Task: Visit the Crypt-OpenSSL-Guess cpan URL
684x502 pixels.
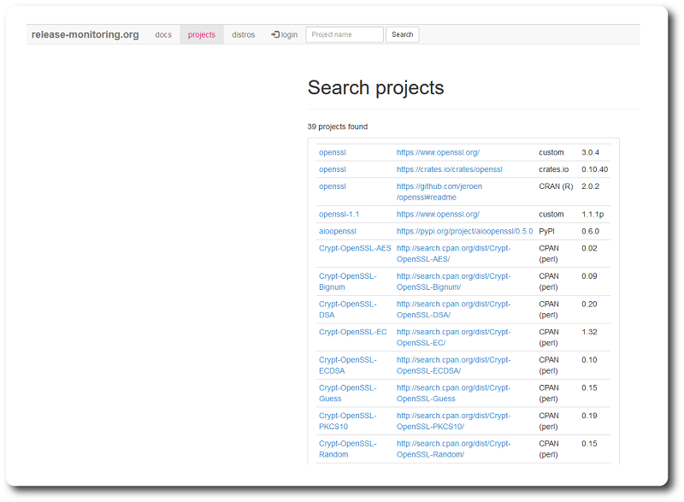Action: 453,393
